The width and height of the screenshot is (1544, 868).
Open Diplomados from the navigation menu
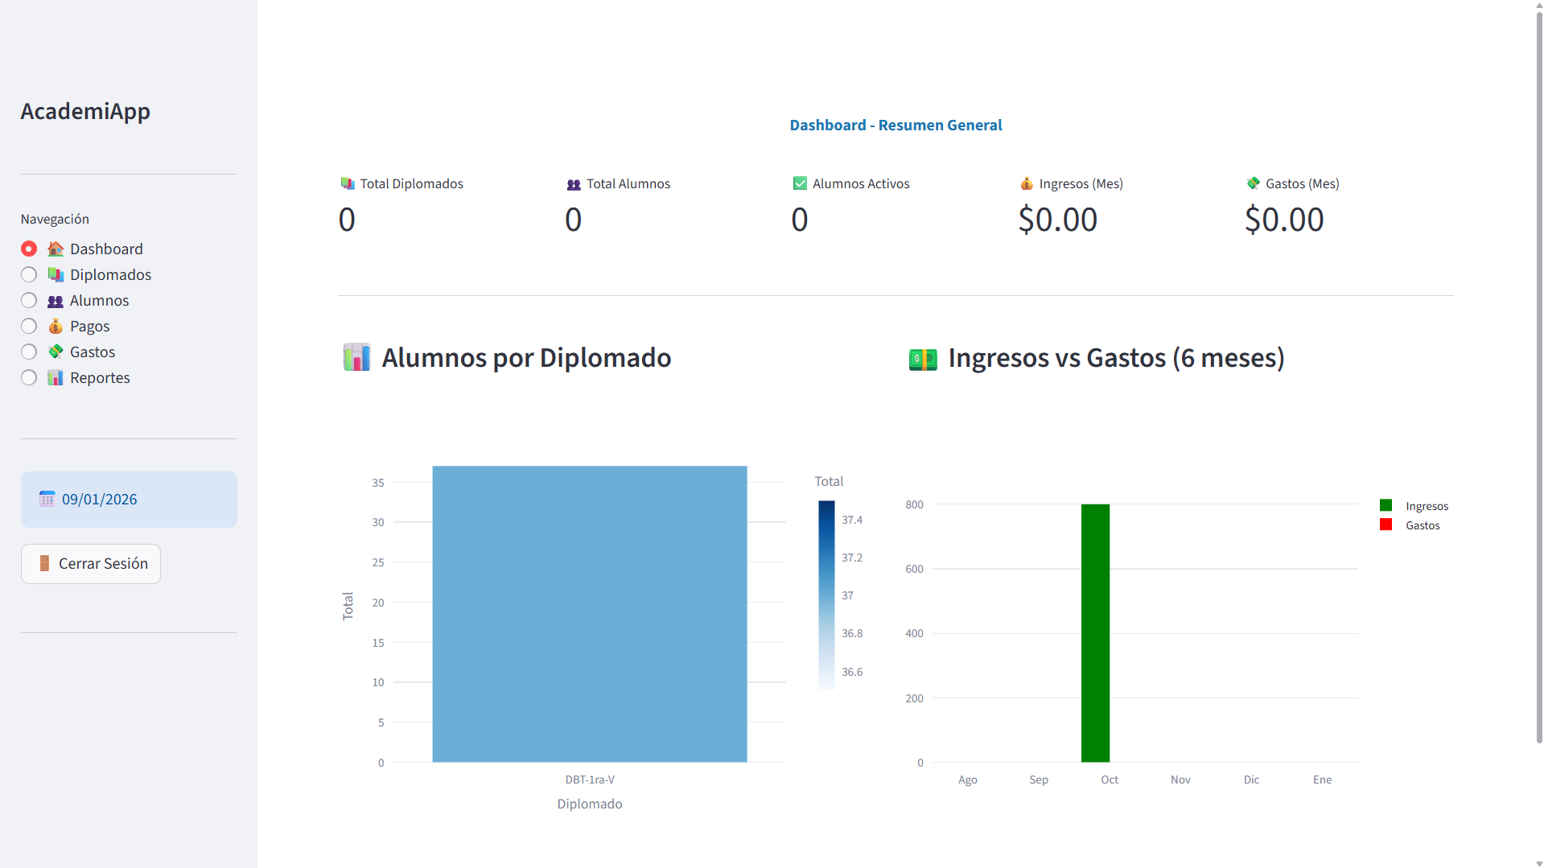coord(109,274)
